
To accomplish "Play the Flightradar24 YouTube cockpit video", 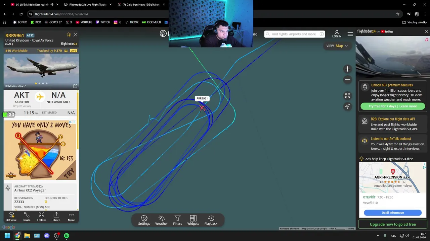I will [x=393, y=57].
